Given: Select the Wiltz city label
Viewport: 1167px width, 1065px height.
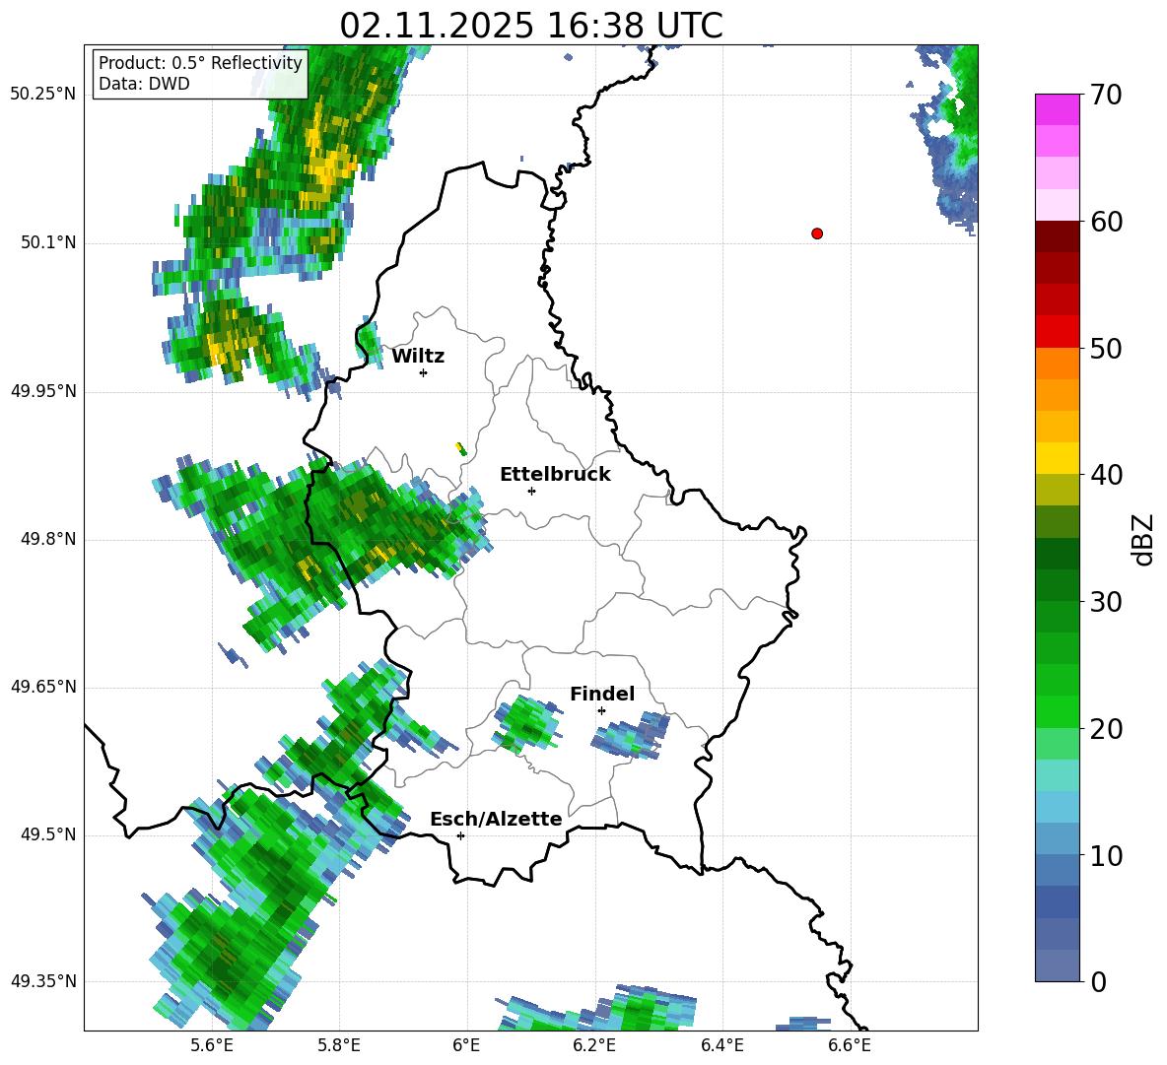Looking at the screenshot, I should [418, 357].
